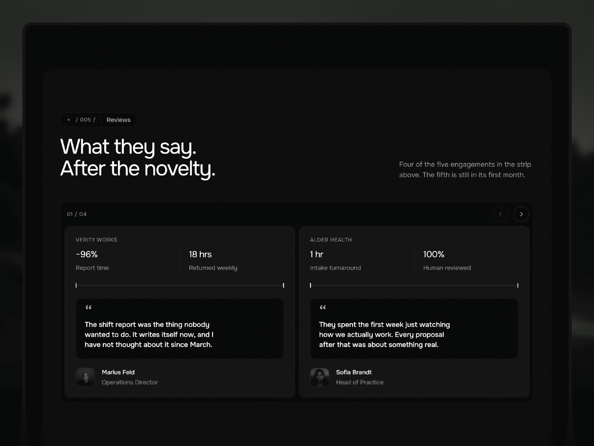Open Marius Feld's avatar photo
Image resolution: width=594 pixels, height=446 pixels.
point(85,377)
